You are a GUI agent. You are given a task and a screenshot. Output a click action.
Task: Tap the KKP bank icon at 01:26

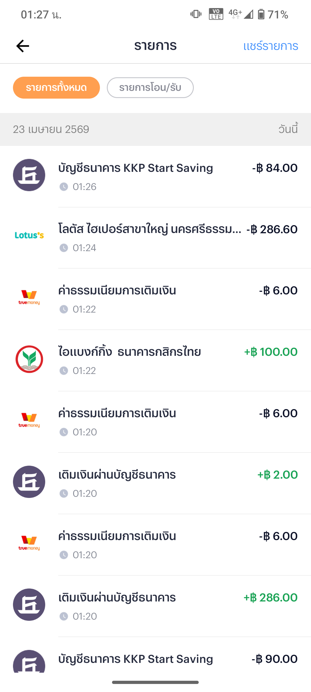coord(29,175)
